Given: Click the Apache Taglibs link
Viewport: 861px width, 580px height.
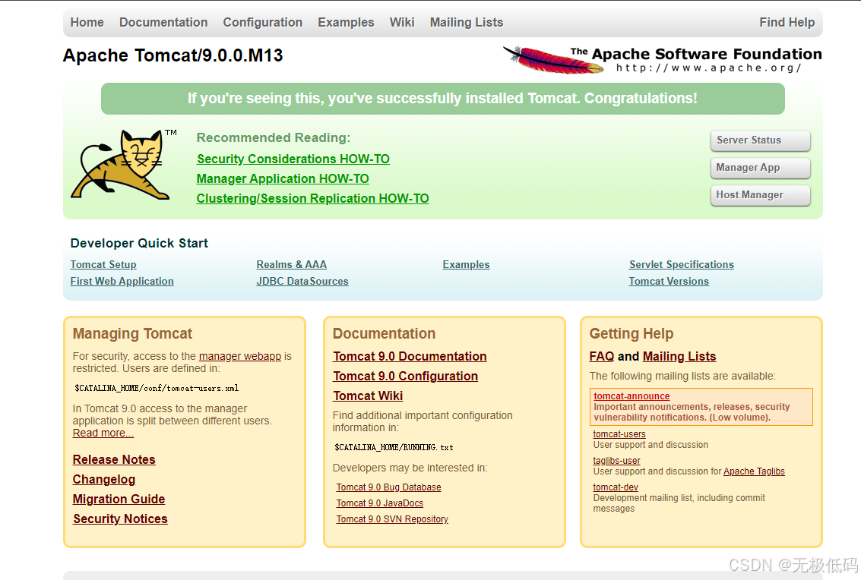Looking at the screenshot, I should pos(754,471).
